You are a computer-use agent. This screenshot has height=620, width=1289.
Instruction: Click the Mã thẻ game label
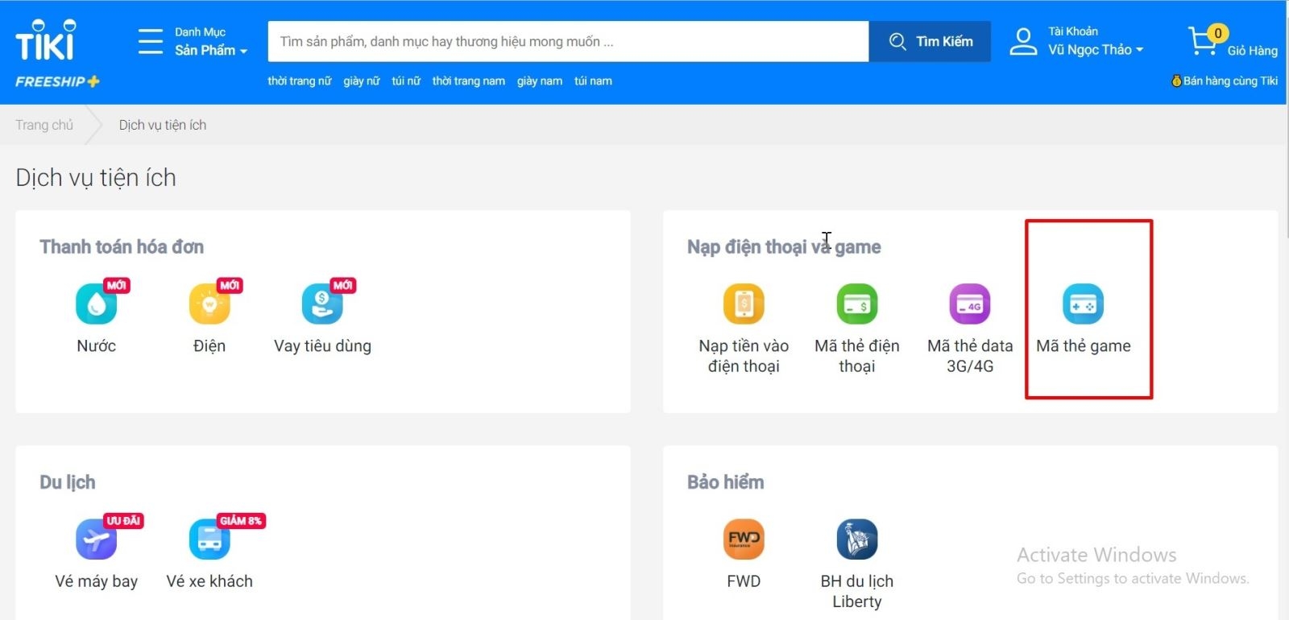tap(1084, 345)
